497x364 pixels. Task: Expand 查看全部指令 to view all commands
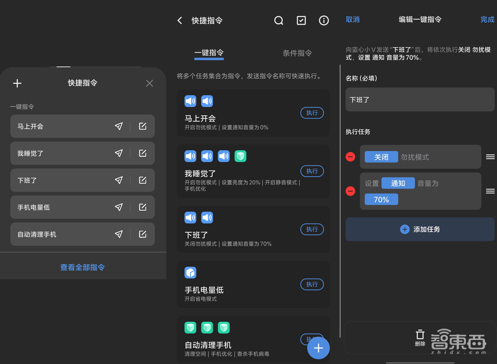82,267
